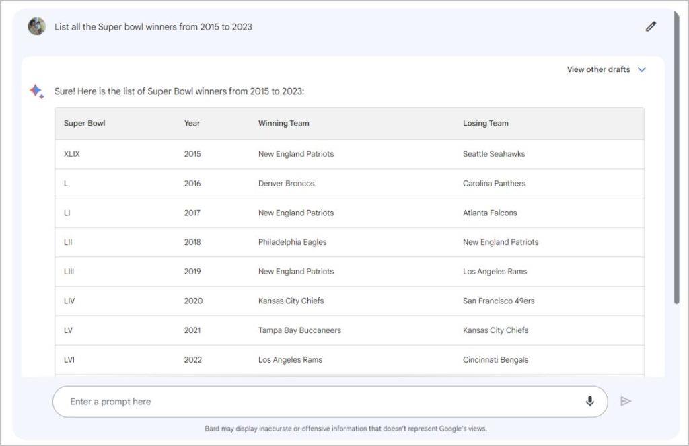689x446 pixels.
Task: Click the 2016 year cell
Action: (192, 184)
